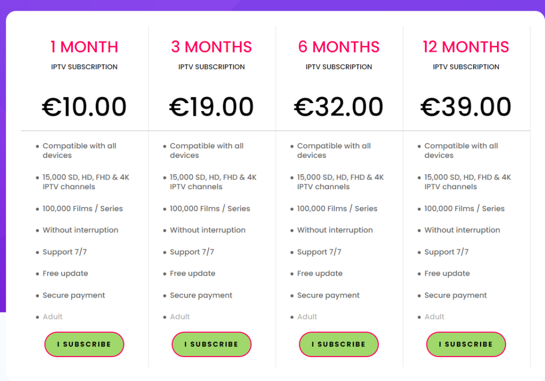Click 100,000 Films / Series in the 12 months column

tap(464, 208)
